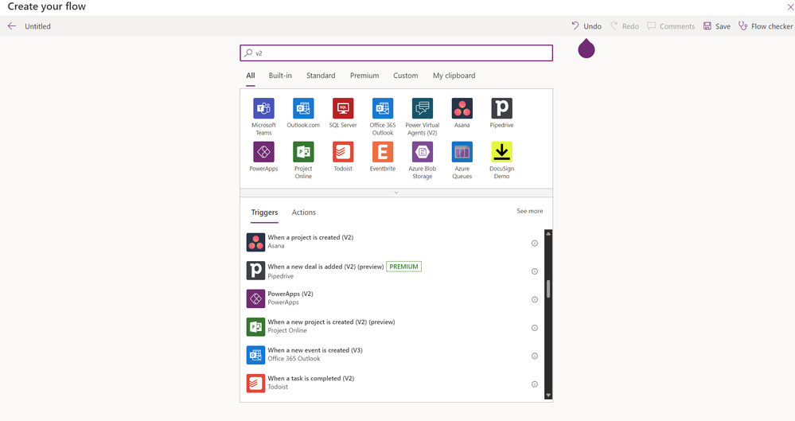Click the connector search input field
Viewport: 795px width, 421px height.
(x=396, y=53)
